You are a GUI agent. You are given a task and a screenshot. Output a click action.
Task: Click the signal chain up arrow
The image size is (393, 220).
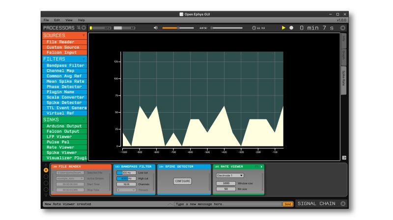pos(46,165)
